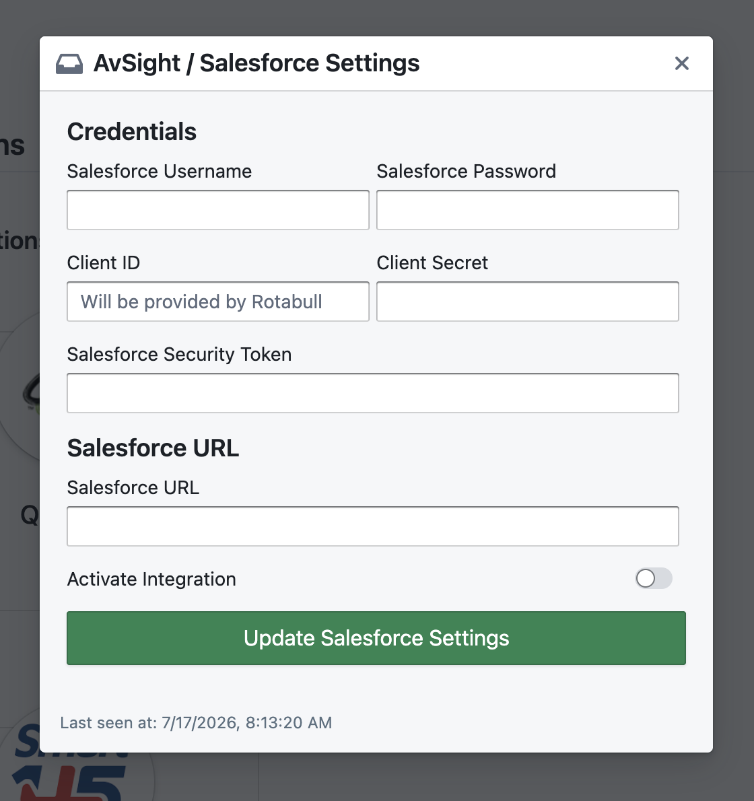Screen dimensions: 754x801
Task: Click the AvSight / Salesforce Settings title
Action: coord(256,63)
